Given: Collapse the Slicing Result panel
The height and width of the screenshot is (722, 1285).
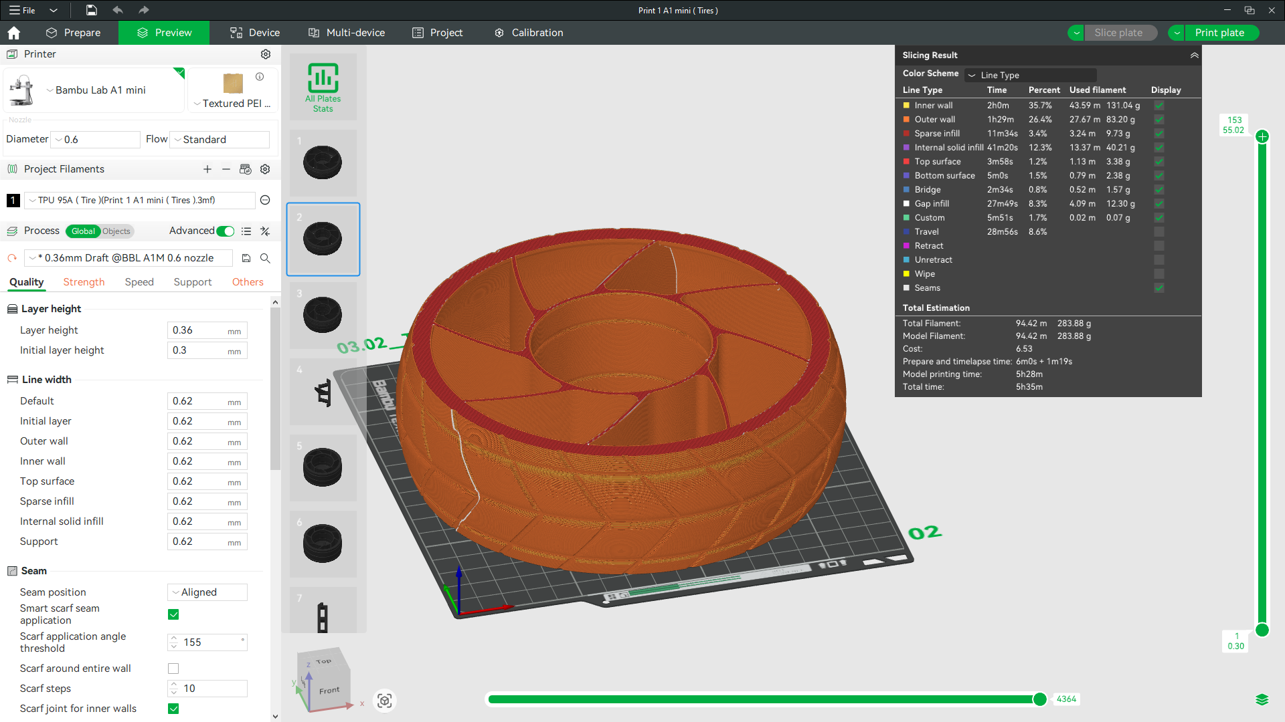Looking at the screenshot, I should pos(1195,55).
